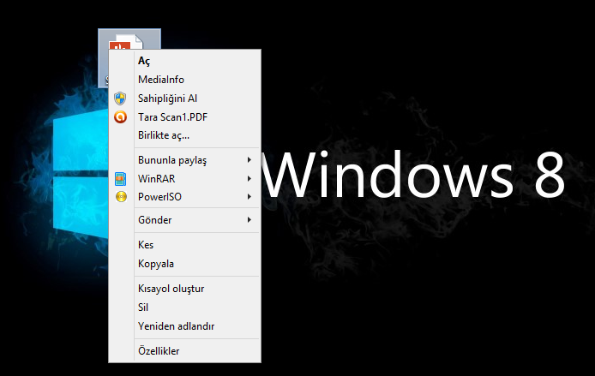This screenshot has height=376, width=595.
Task: Open the Gönder send-to entry
Action: point(185,220)
